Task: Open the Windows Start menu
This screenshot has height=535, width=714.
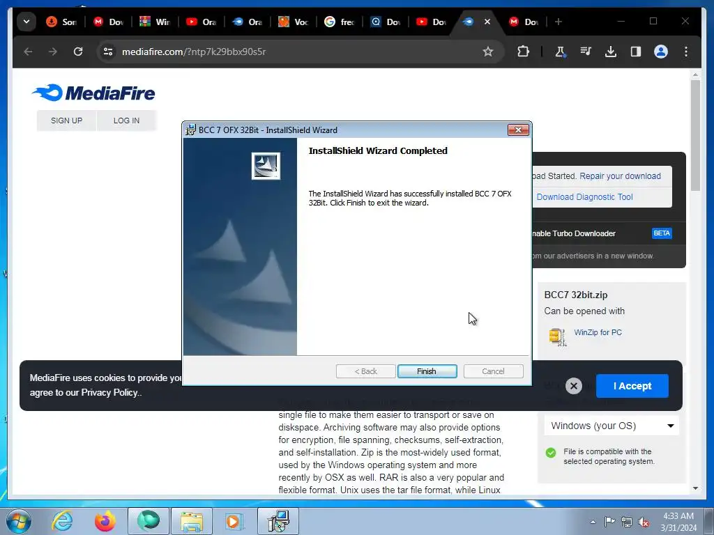Action: point(18,521)
